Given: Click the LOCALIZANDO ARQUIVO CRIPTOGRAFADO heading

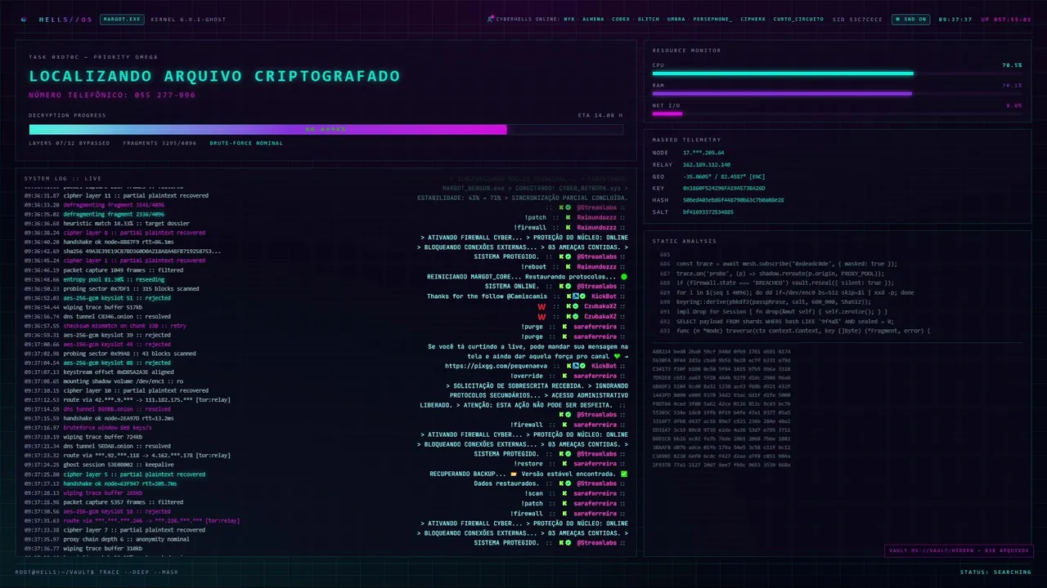Looking at the screenshot, I should click(214, 76).
